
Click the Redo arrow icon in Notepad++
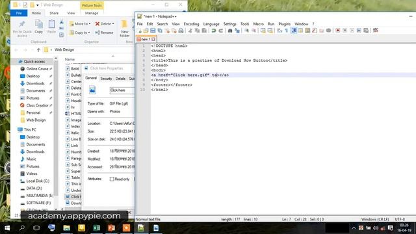220,31
